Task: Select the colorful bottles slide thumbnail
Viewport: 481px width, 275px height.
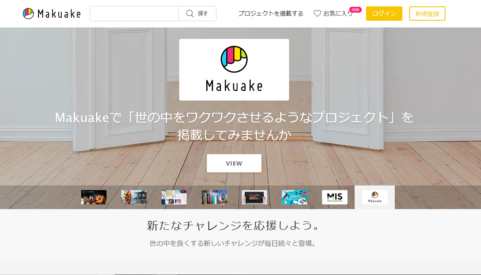Action: tap(214, 197)
